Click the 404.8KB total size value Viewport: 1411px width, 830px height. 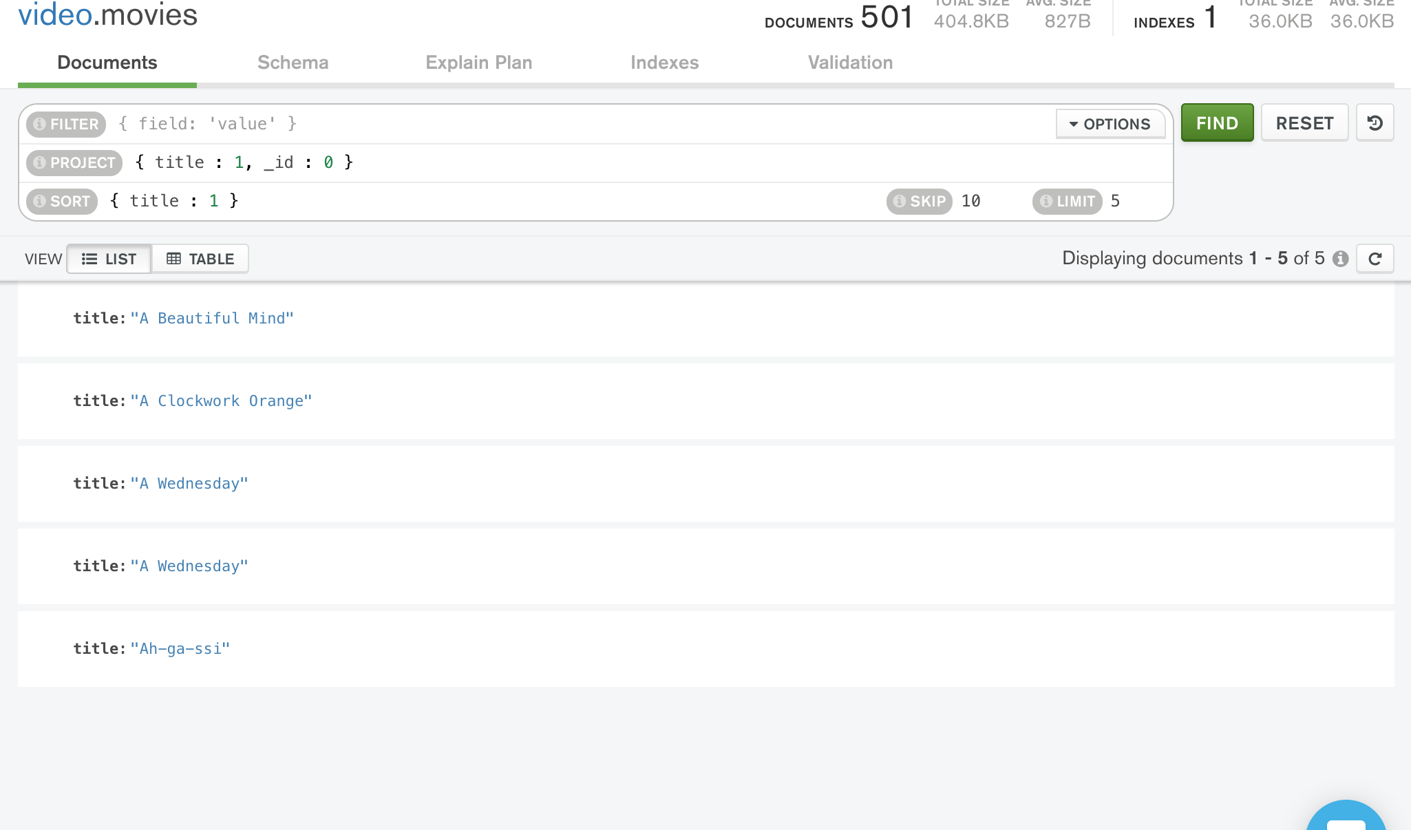[x=971, y=21]
